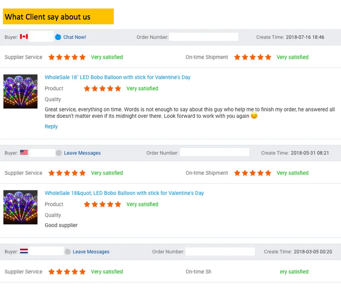Click the Canada flag icon

[24, 37]
